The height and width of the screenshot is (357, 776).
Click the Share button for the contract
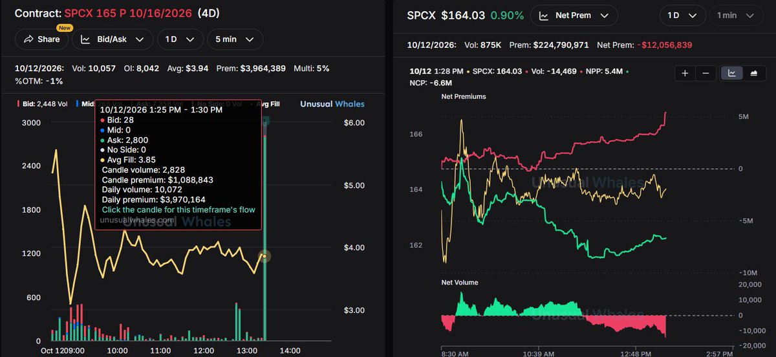42,39
